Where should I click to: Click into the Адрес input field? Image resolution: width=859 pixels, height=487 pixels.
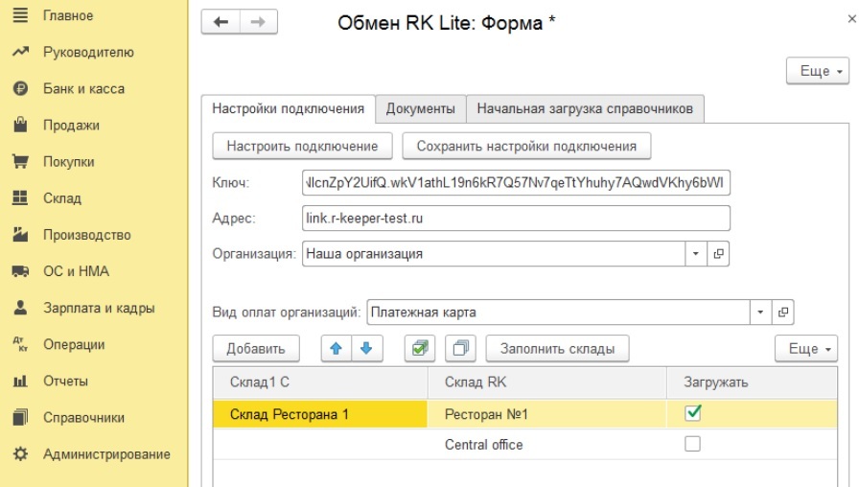tap(516, 218)
